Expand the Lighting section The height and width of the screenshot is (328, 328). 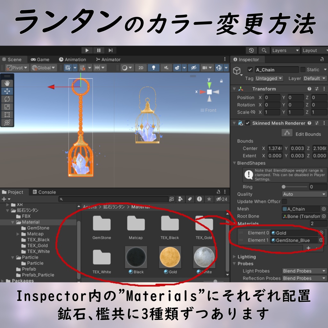pos(234,257)
